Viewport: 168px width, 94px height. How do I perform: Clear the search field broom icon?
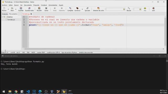pos(124,9)
